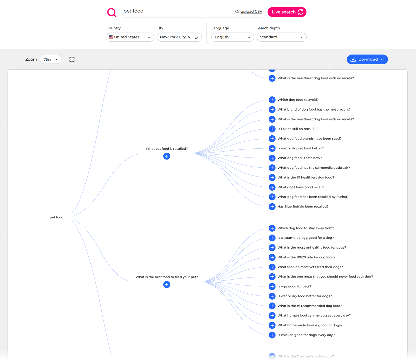The height and width of the screenshot is (360, 416).
Task: Open the Zoom level dropdown
Action: point(50,59)
